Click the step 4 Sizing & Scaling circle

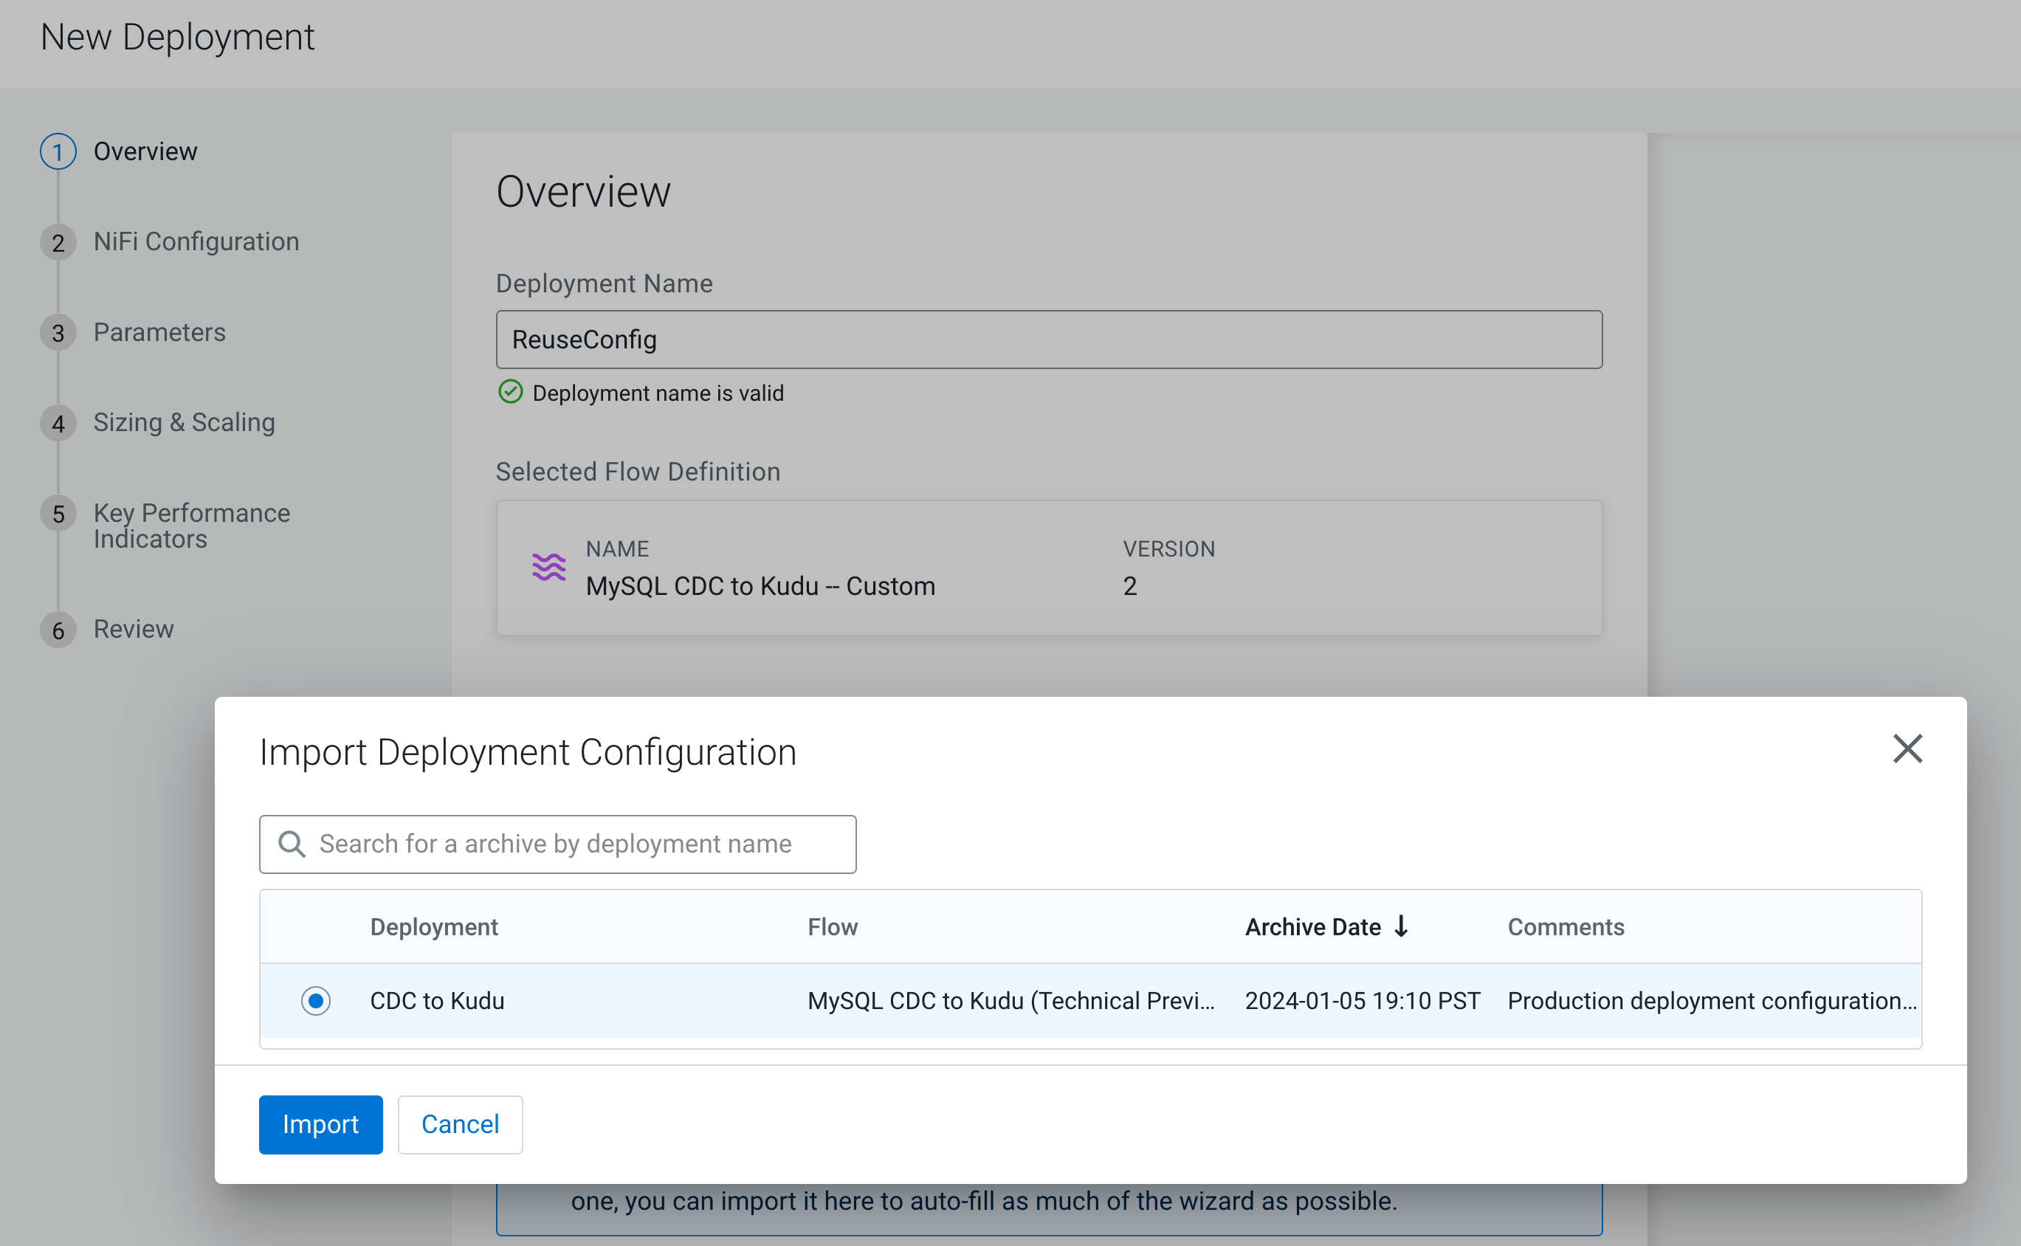[57, 423]
